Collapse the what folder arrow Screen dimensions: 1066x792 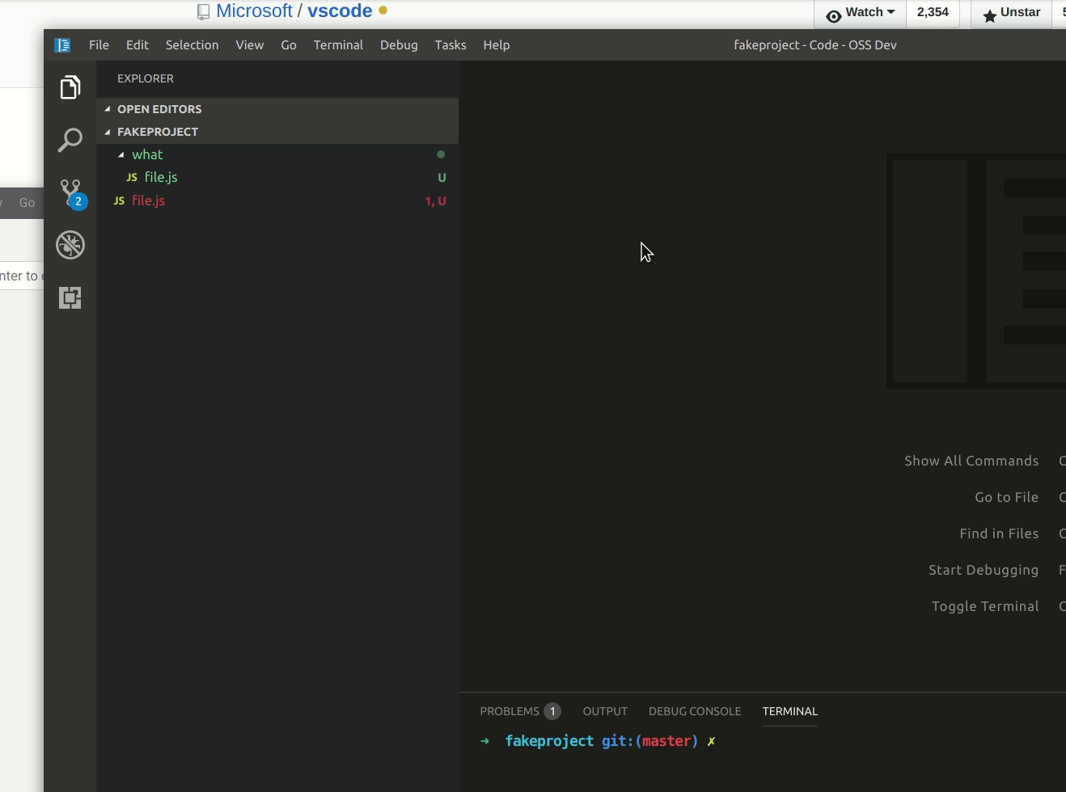click(121, 154)
